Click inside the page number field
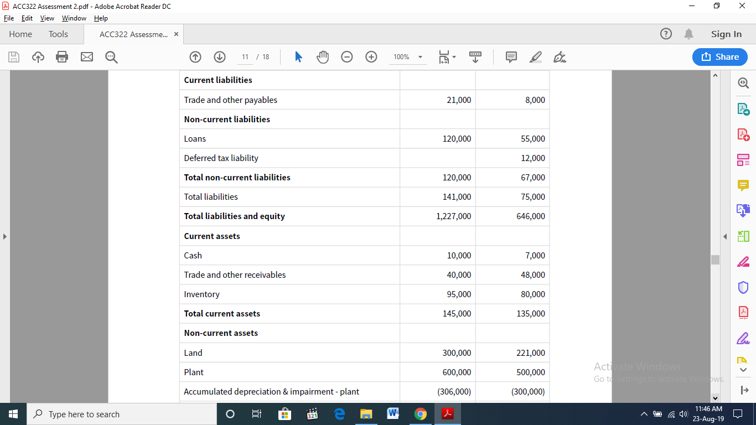This screenshot has width=756, height=425. (x=245, y=56)
